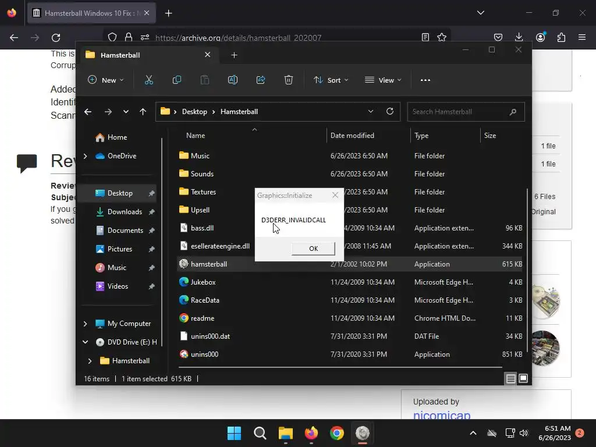The image size is (596, 447).
Task: Select the esellerateengine.dll file
Action: pos(220,246)
